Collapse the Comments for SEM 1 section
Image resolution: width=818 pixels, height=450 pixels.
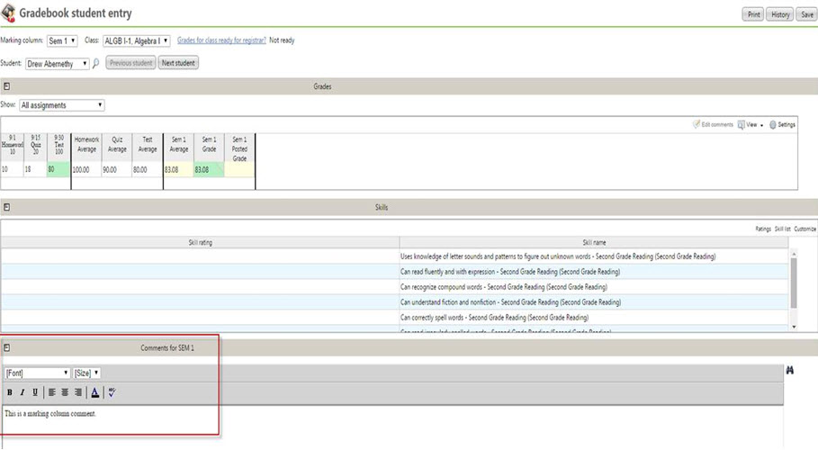point(7,347)
